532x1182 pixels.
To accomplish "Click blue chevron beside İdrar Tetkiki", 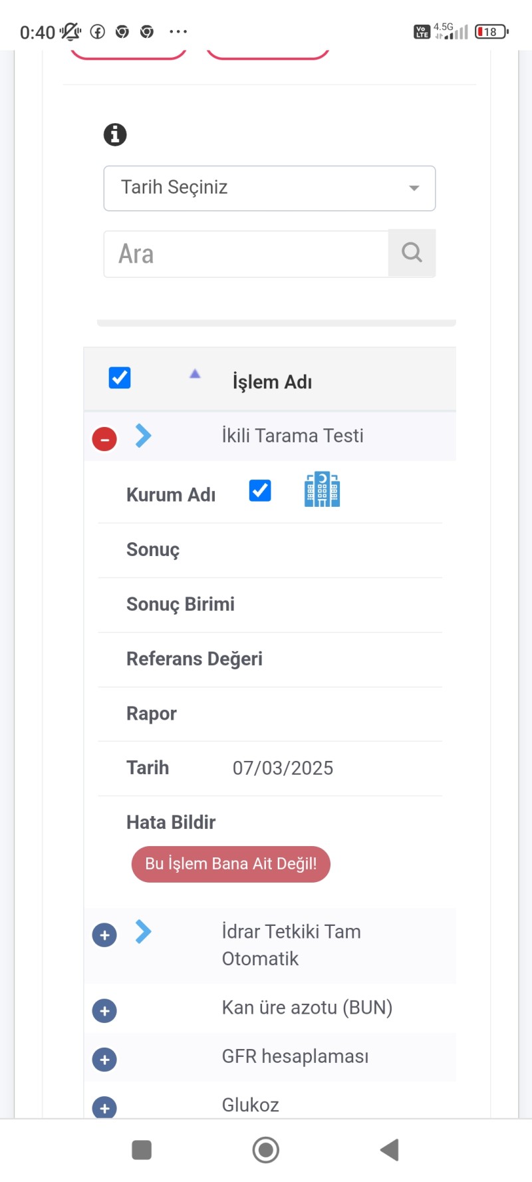I will [x=143, y=931].
